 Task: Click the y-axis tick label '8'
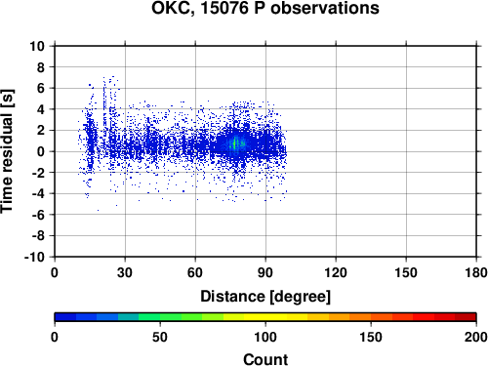click(x=41, y=67)
